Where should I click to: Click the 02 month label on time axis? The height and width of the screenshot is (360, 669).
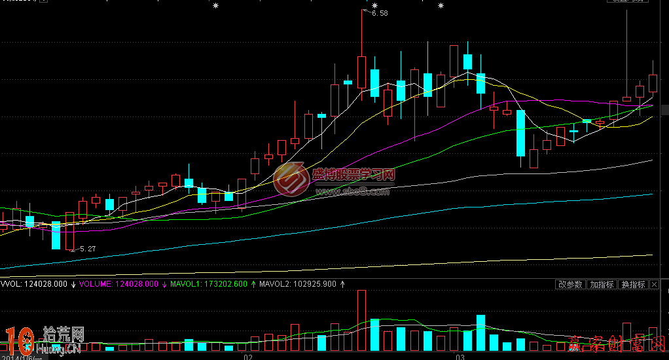(248, 357)
